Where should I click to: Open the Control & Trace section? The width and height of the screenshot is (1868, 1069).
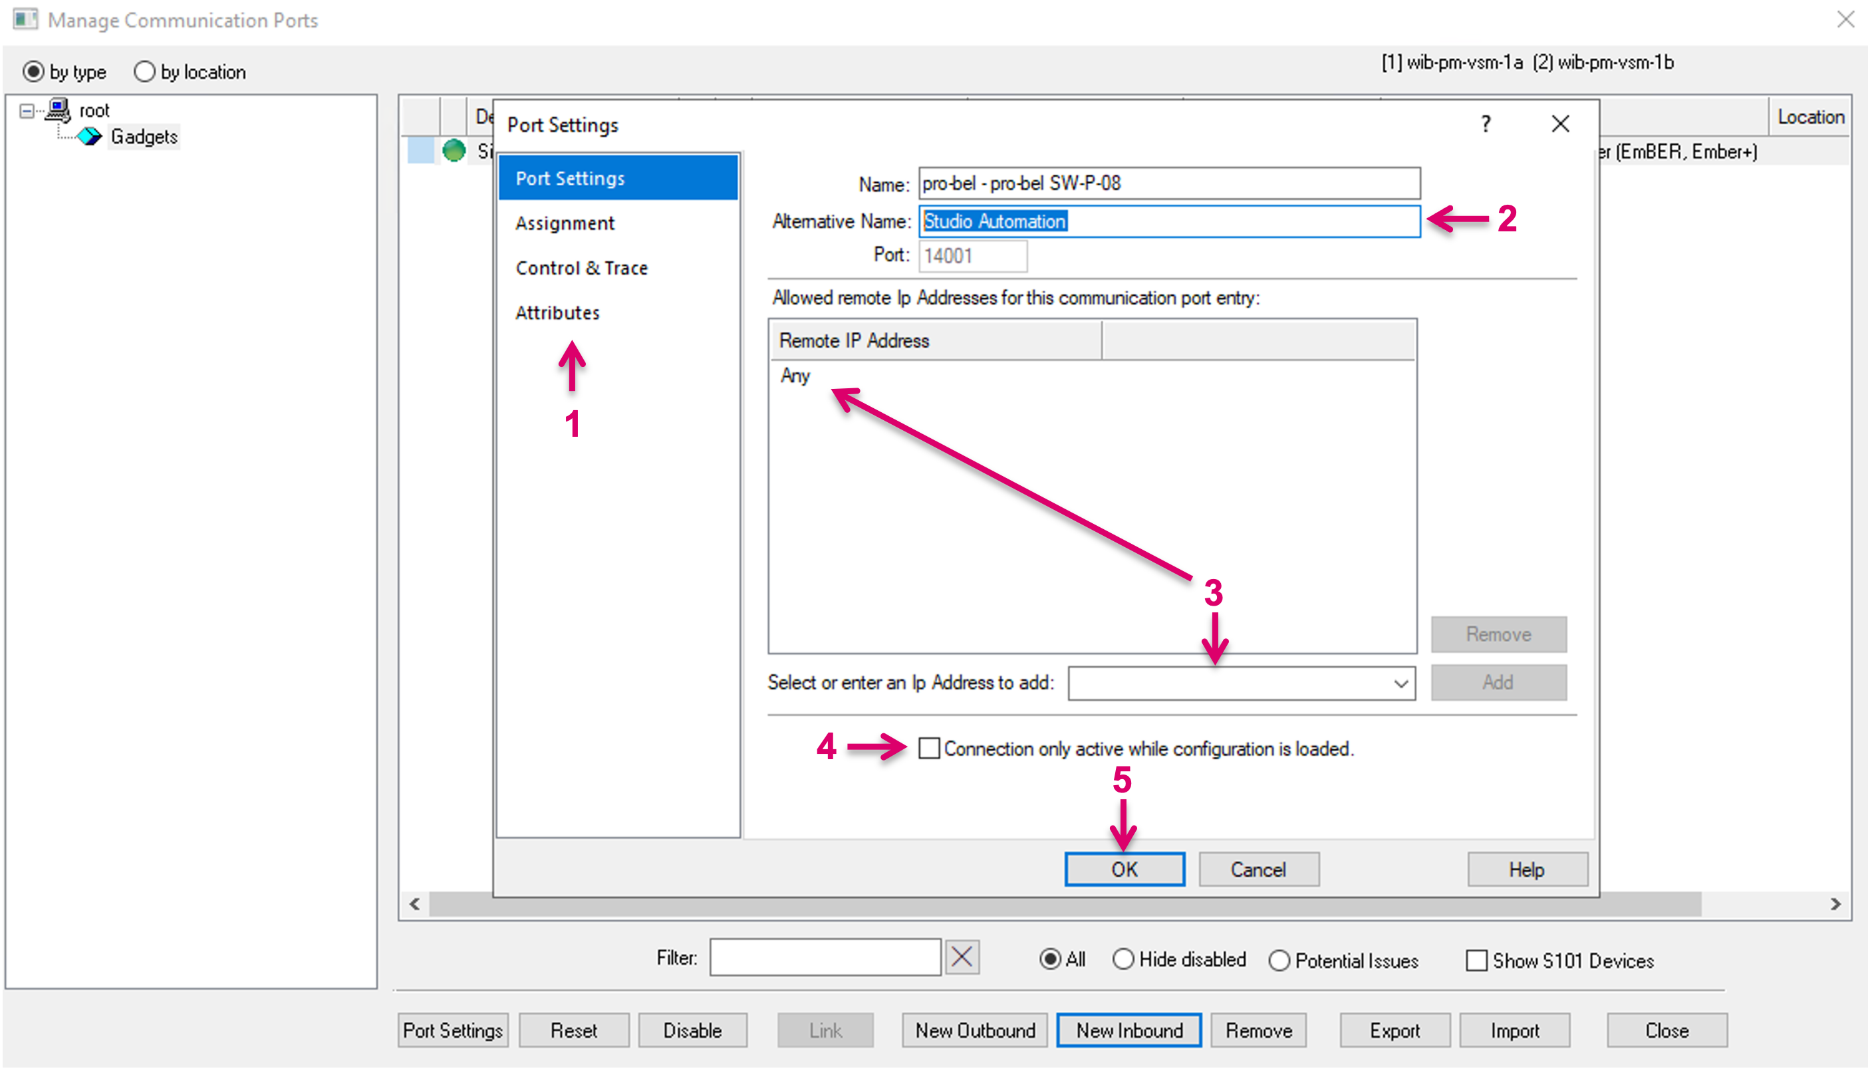pos(581,268)
